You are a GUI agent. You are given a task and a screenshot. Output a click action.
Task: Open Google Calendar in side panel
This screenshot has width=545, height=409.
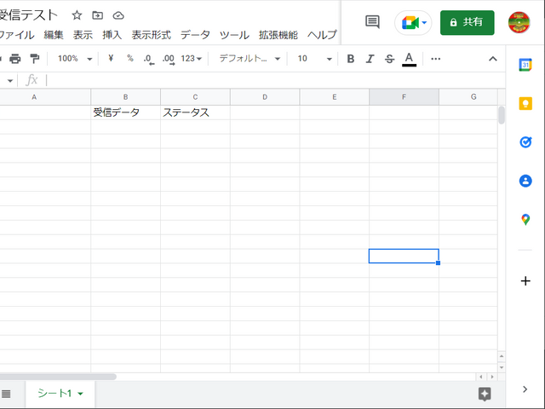point(525,65)
